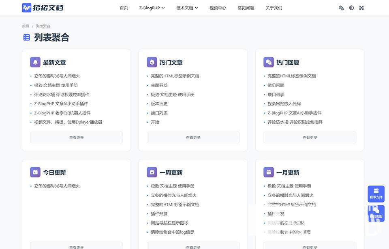Image resolution: width=389 pixels, height=249 pixels.
Task: Click 查看更多 under 最新文章
Action: pos(76,137)
